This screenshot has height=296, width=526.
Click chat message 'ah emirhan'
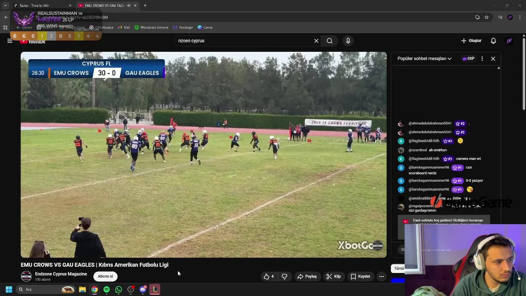point(437,150)
